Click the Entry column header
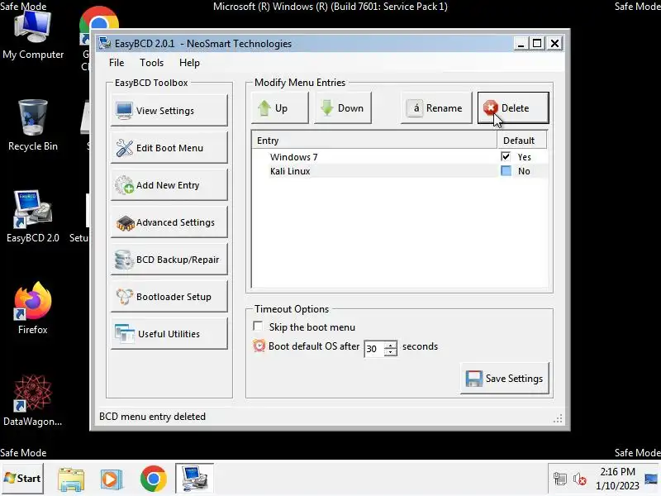Screen dimensions: 661x496 (x=374, y=141)
